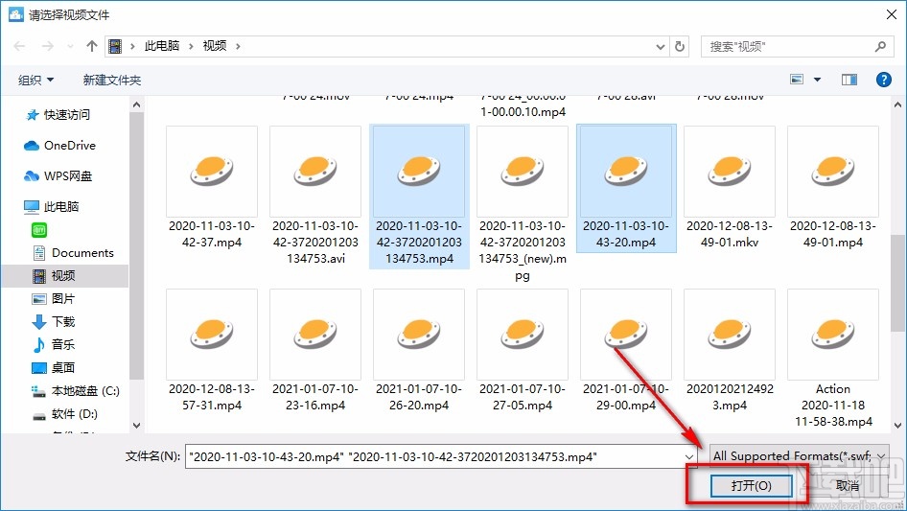Click 视频 in the address breadcrumb
This screenshot has width=907, height=511.
click(215, 46)
